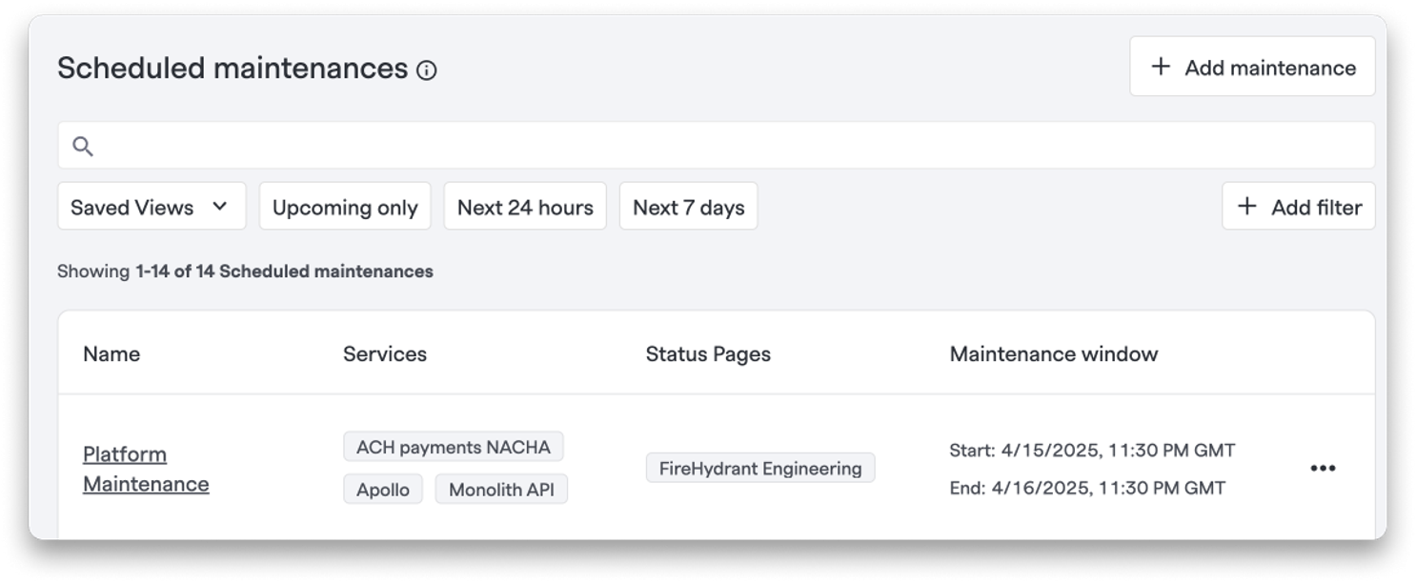Open the Platform Maintenance row options menu

[x=1323, y=468]
